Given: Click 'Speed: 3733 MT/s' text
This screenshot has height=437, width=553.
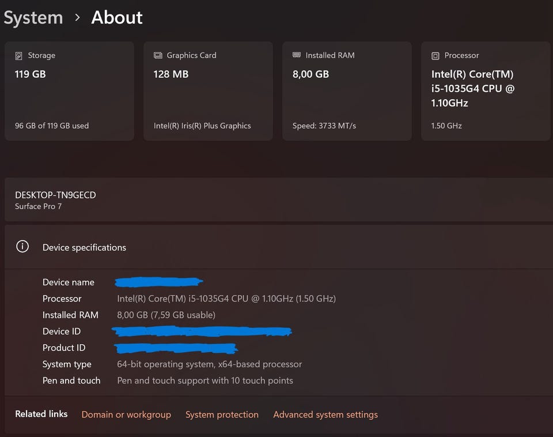Looking at the screenshot, I should pyautogui.click(x=324, y=126).
